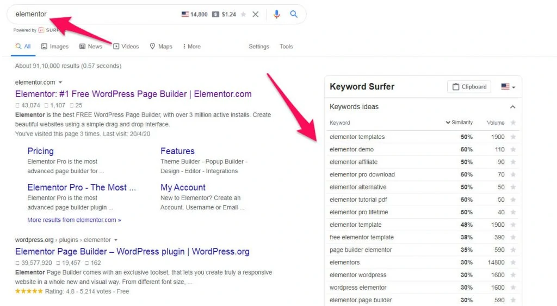
Task: Open the Images search tab
Action: point(55,47)
